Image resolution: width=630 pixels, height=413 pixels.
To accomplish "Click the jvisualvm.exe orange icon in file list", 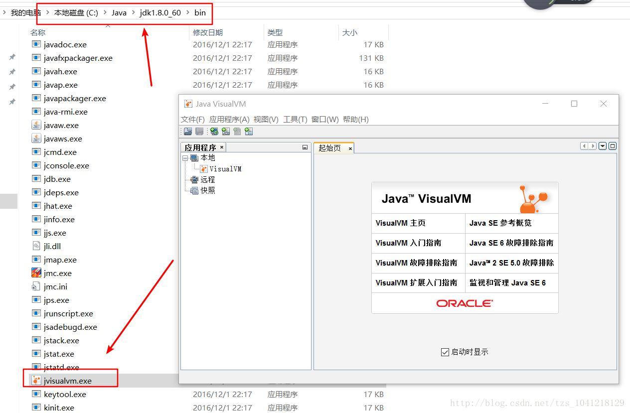I will 36,381.
